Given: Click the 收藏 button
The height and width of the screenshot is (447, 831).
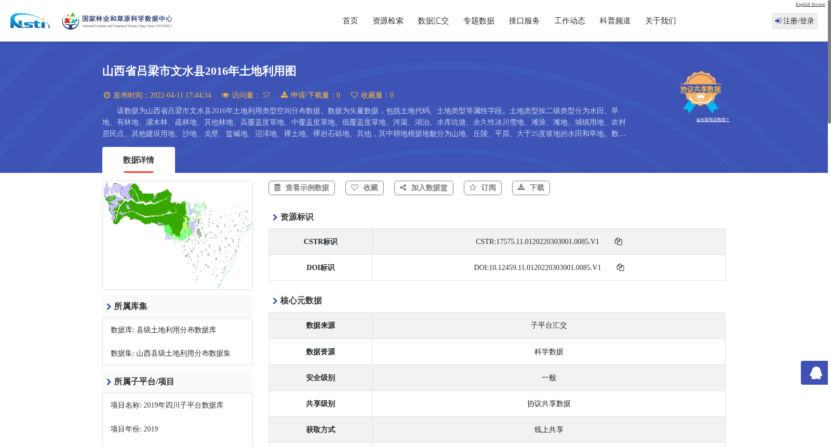Looking at the screenshot, I should [365, 188].
